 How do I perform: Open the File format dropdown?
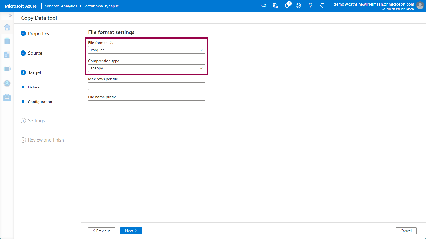click(x=146, y=50)
